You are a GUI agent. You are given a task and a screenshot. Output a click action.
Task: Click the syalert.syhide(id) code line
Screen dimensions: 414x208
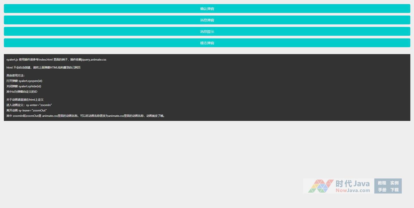pyautogui.click(x=24, y=86)
